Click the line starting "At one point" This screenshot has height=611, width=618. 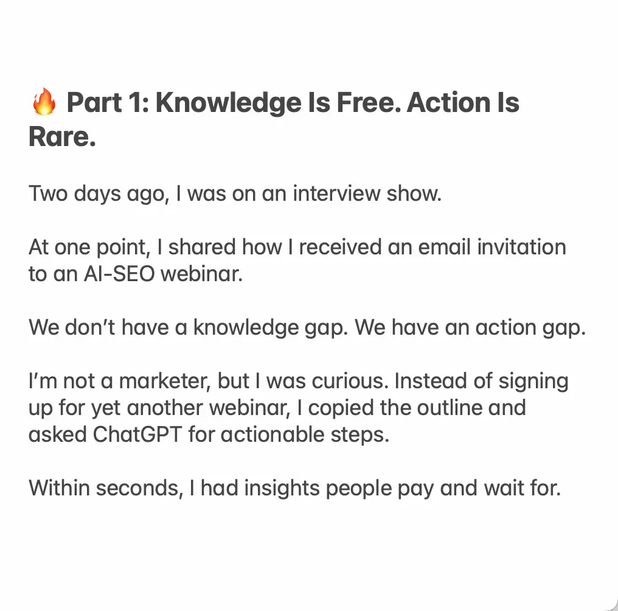point(297,247)
